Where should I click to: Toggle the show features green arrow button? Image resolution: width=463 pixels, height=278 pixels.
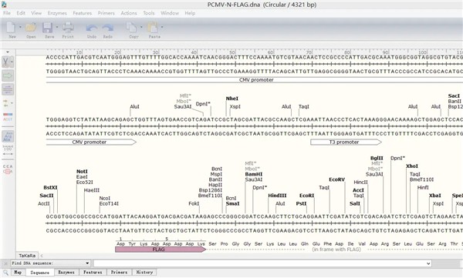coord(8,75)
